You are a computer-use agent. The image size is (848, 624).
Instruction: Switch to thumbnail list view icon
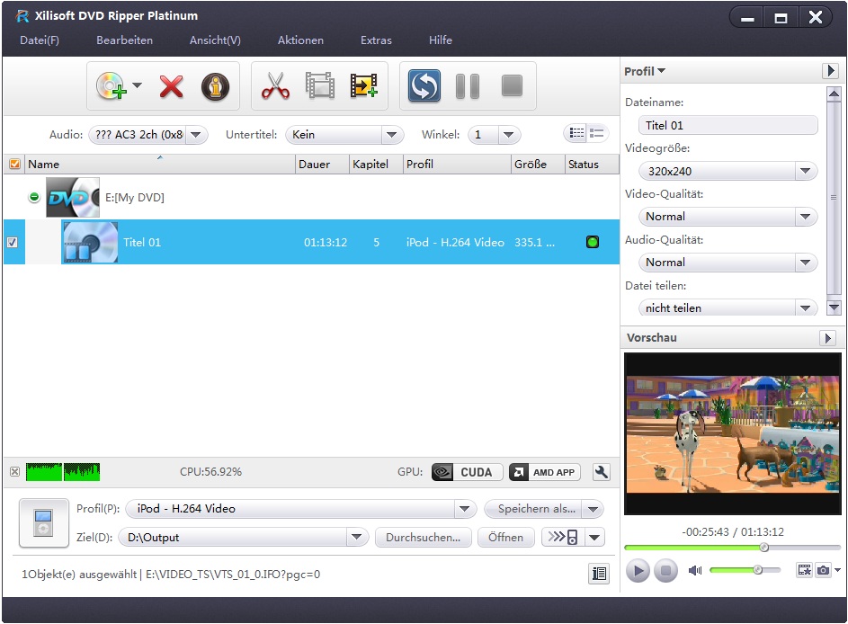click(597, 133)
